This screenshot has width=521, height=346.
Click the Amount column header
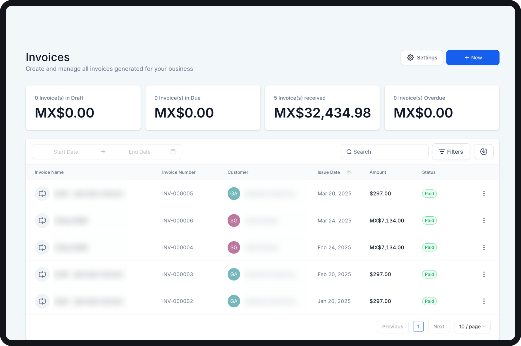coord(378,172)
